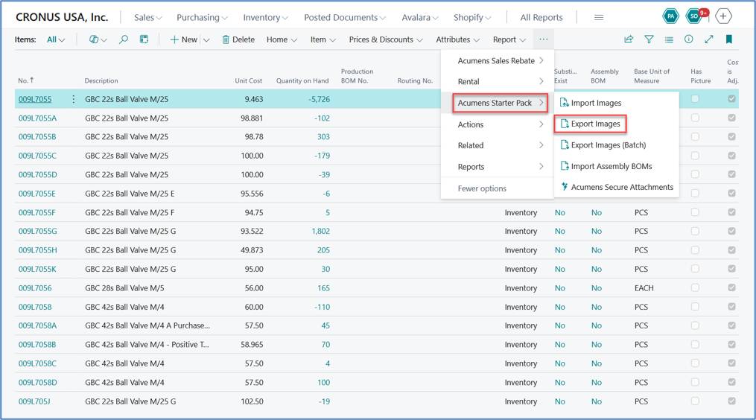Viewport: 756px width, 420px height.
Task: Expand the Purchasing menu
Action: [202, 17]
